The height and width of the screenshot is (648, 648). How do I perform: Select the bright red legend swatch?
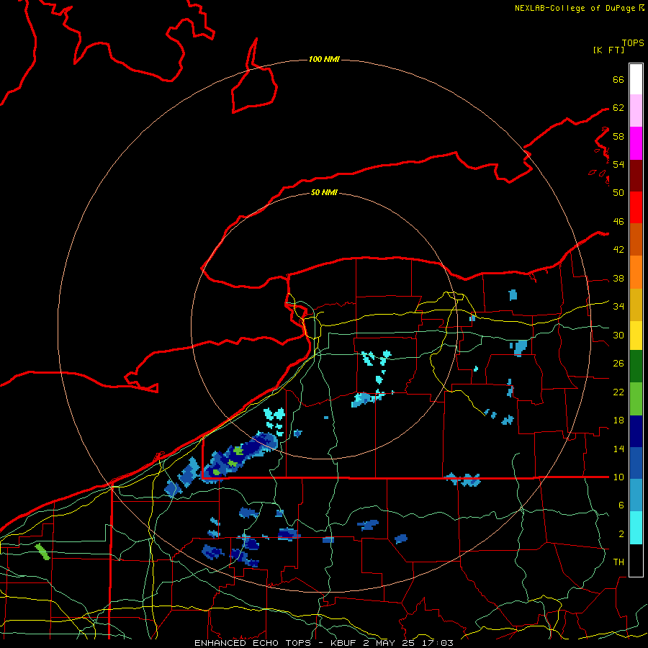coord(636,207)
